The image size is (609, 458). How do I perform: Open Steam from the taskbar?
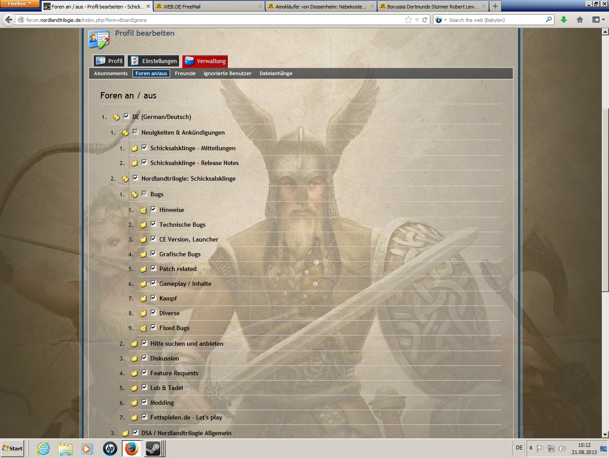tap(153, 449)
